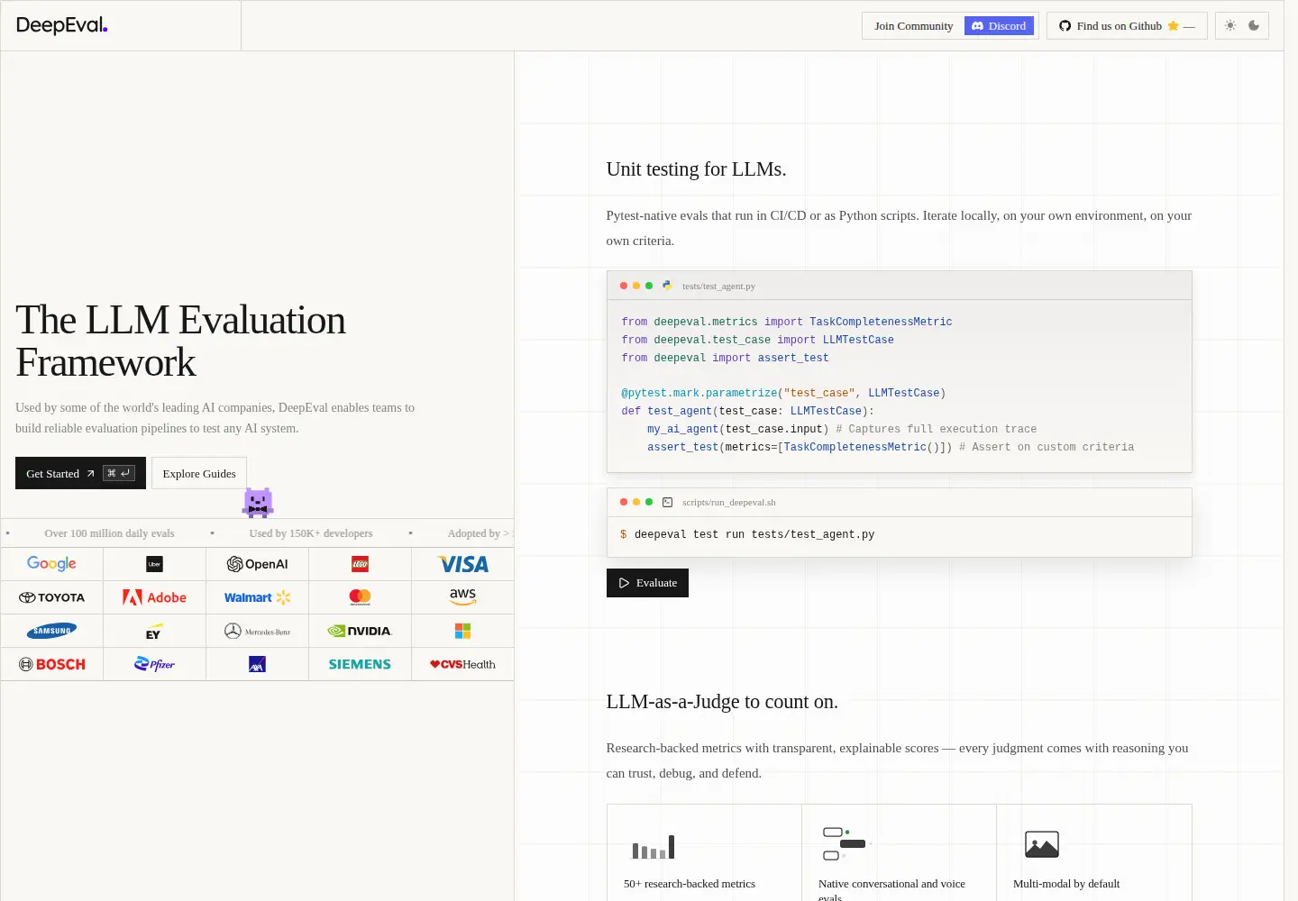Click the AWS logo

462,596
